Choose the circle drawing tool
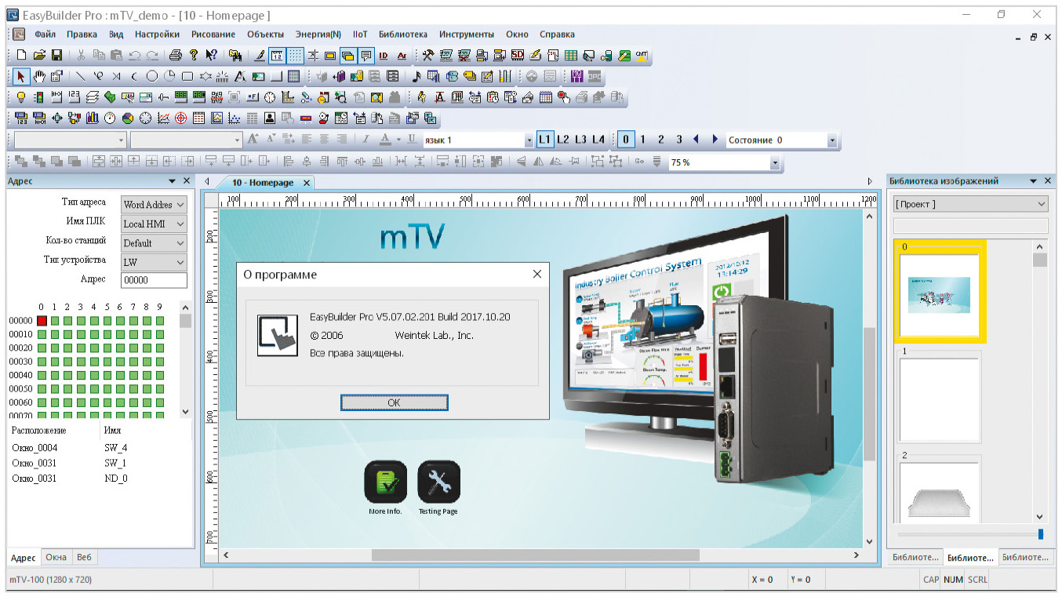 coord(152,76)
